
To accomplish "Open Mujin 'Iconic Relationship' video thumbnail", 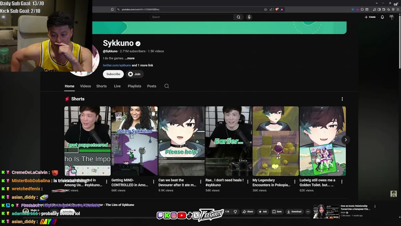I will [326, 212].
